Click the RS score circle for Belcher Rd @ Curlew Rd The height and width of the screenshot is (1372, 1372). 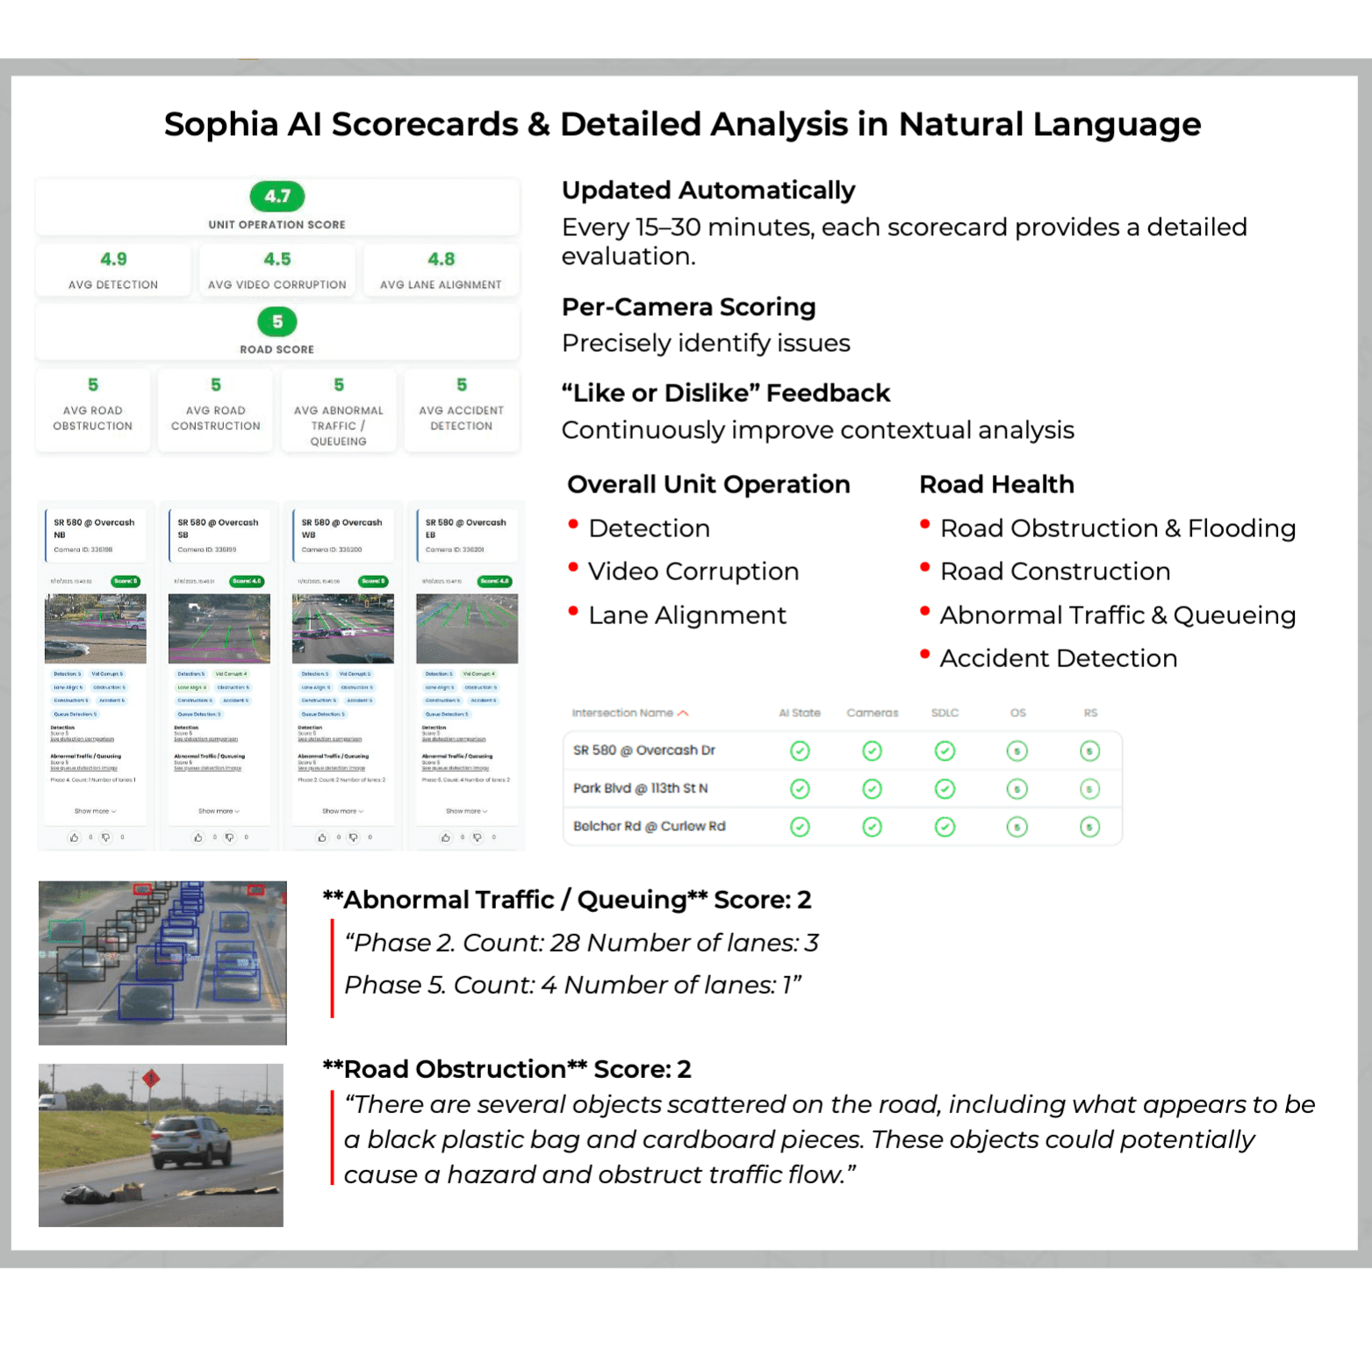(1090, 826)
